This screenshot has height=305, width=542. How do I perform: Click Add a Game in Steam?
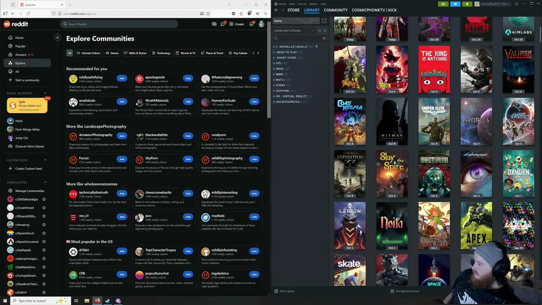284,291
